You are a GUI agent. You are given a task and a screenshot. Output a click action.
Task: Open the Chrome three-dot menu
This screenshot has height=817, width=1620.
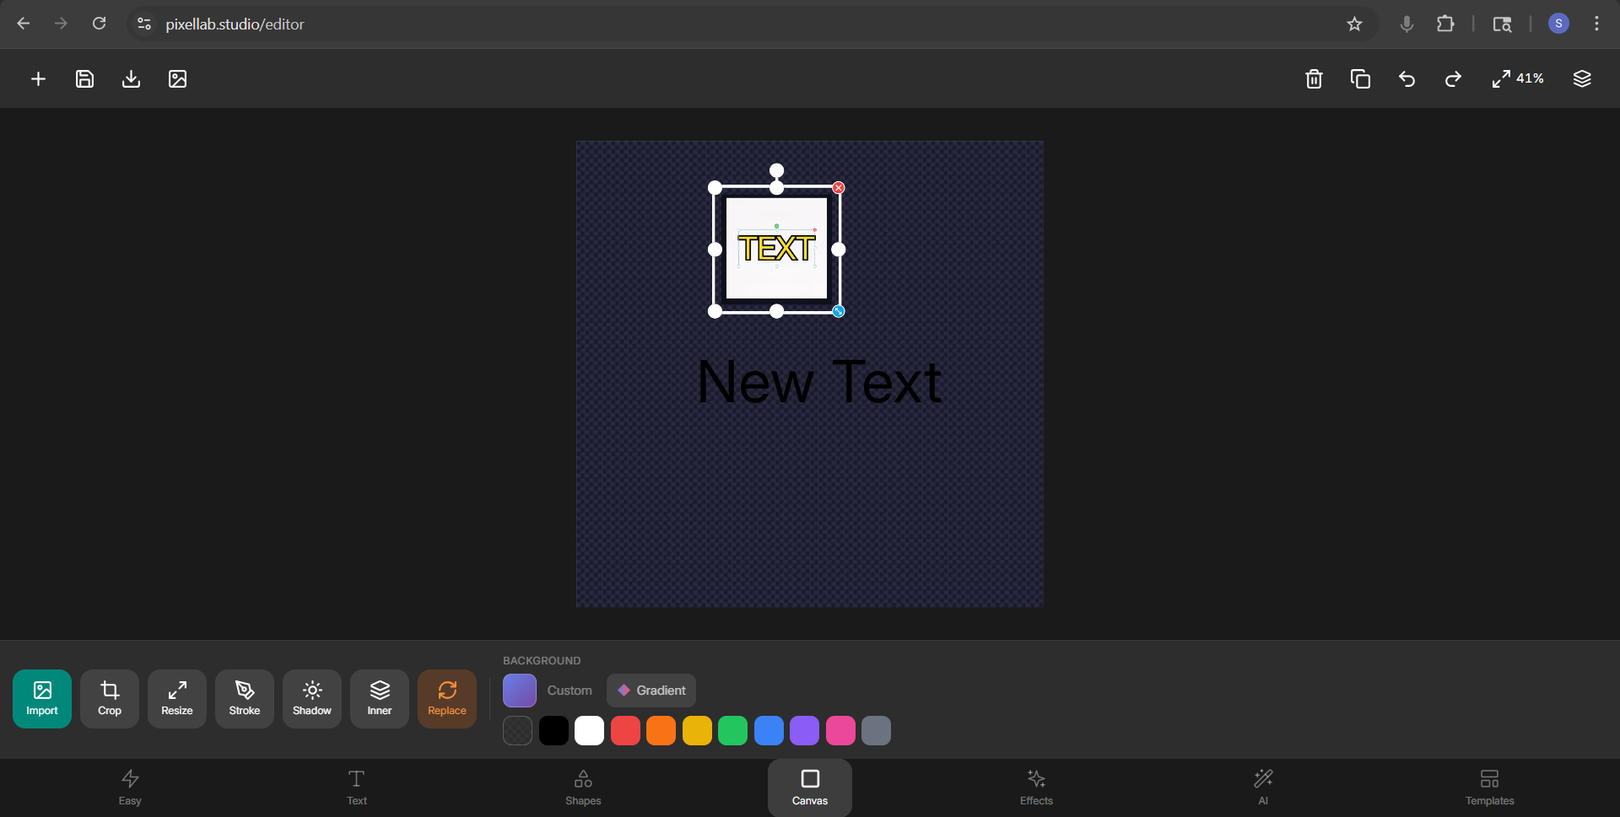1596,24
